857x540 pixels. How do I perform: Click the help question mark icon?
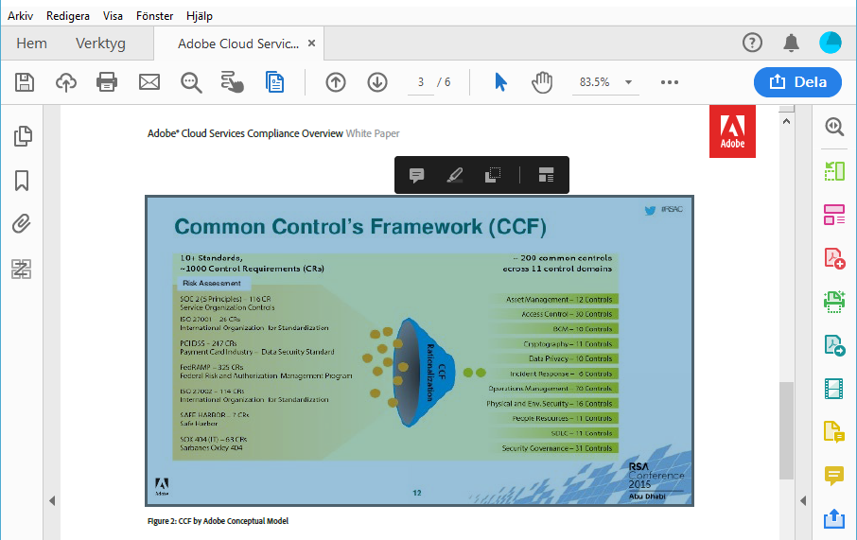click(752, 43)
